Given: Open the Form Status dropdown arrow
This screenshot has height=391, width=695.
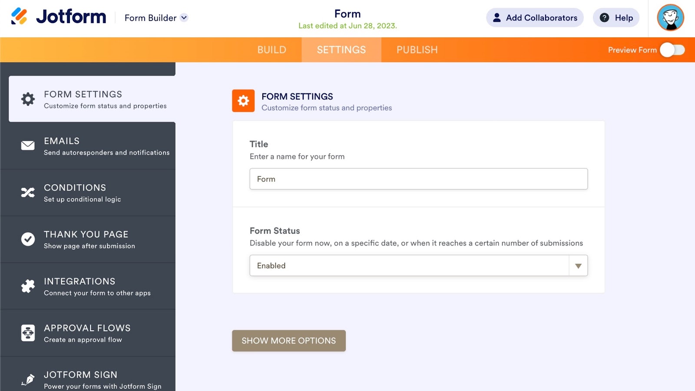Looking at the screenshot, I should [578, 266].
